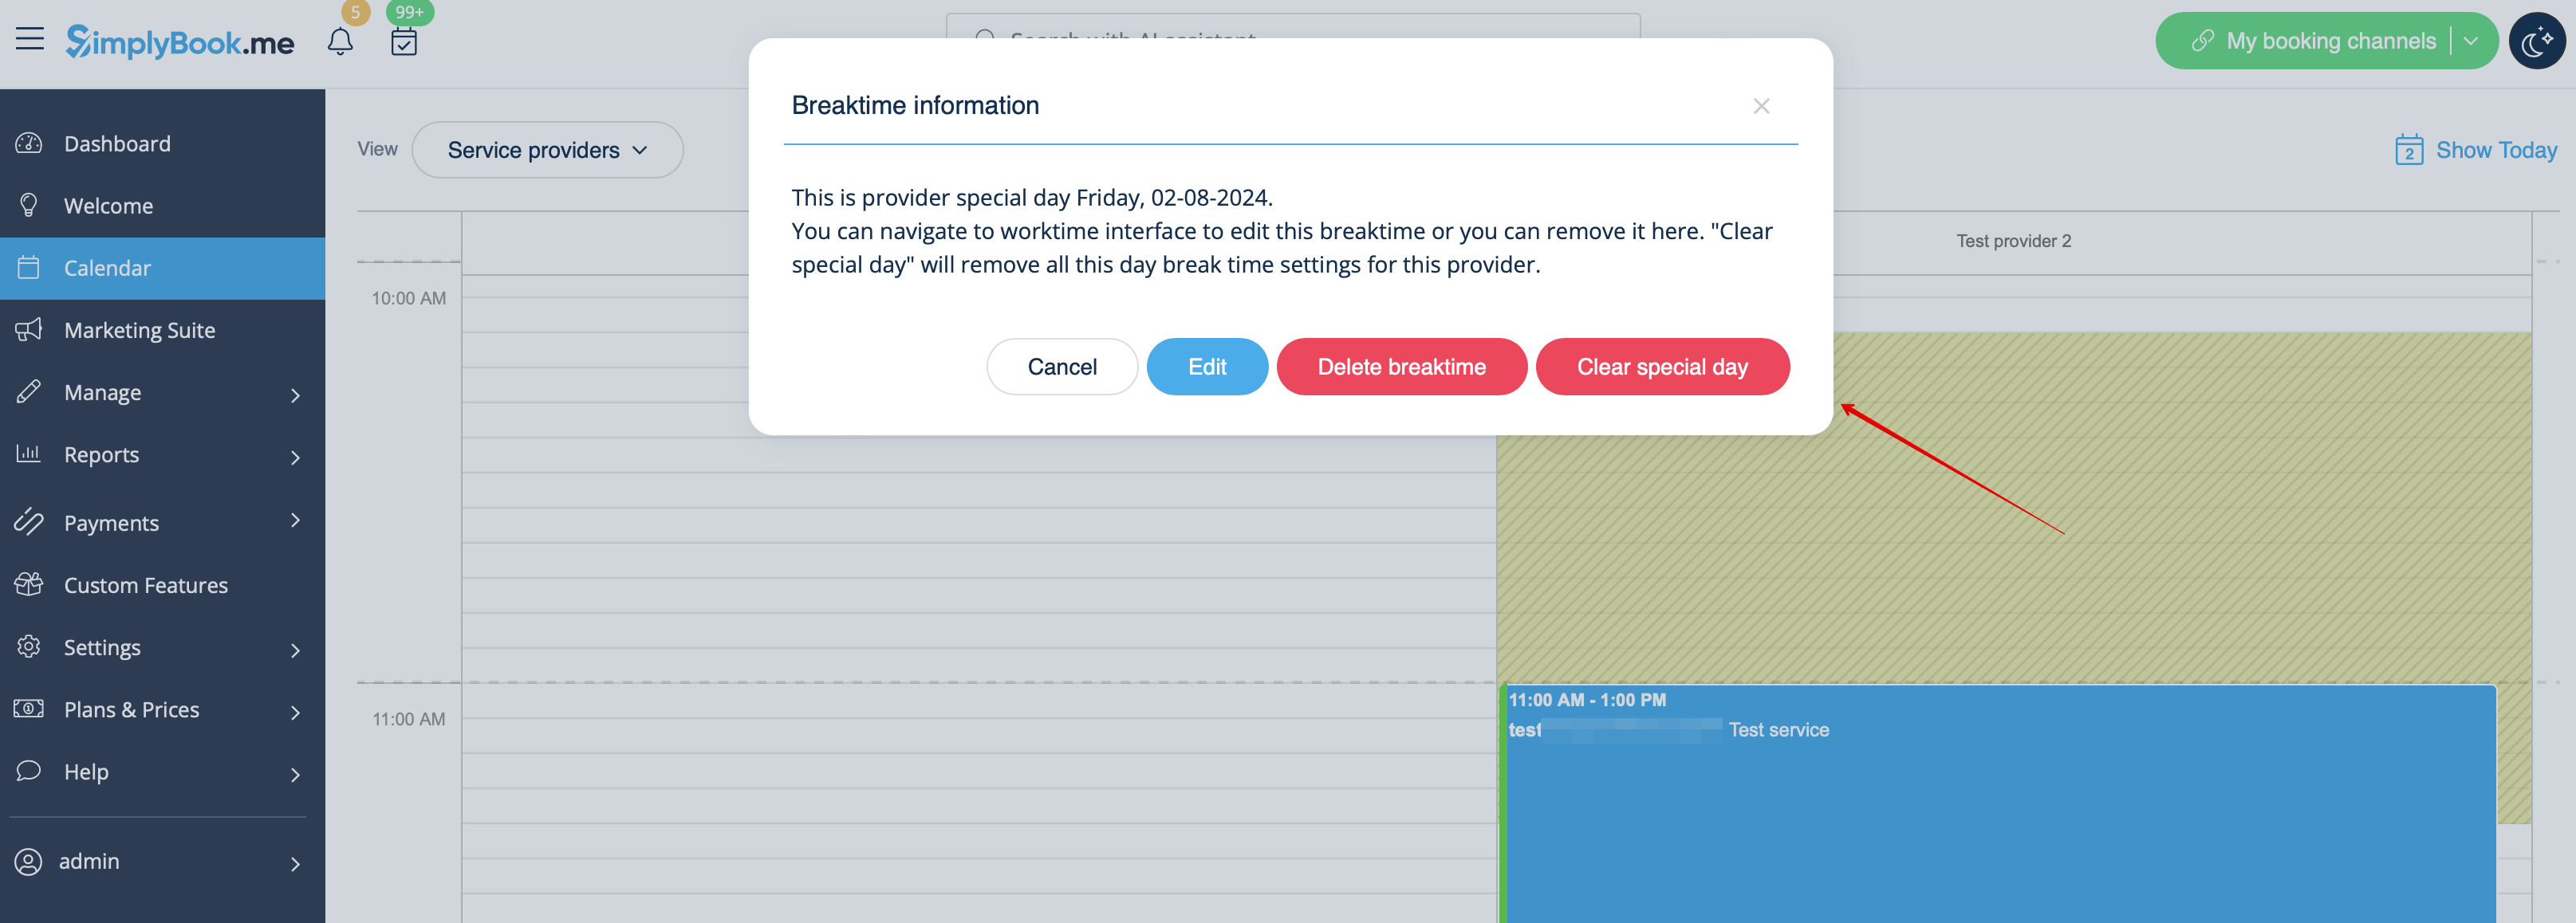Open the notifications bell icon
2576x923 pixels.
point(340,42)
